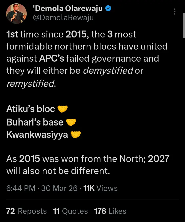Click the word Kwankwasiyya

pyautogui.click(x=37, y=134)
